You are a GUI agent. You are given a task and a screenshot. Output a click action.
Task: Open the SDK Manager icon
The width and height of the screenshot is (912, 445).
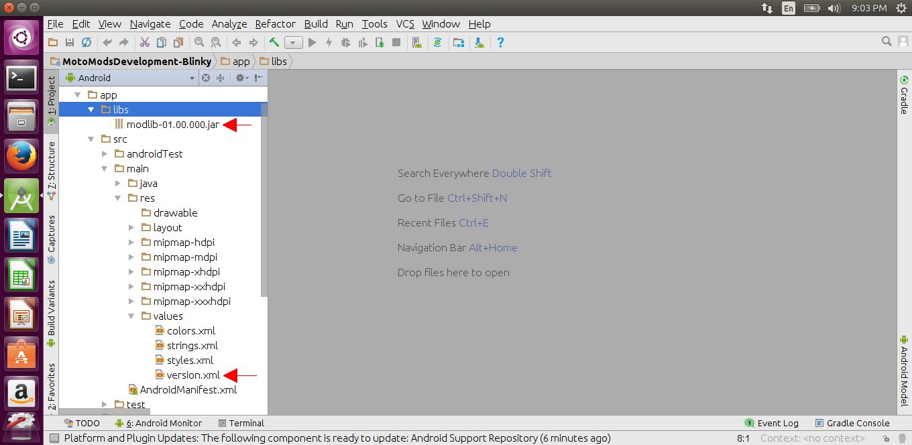(x=479, y=42)
